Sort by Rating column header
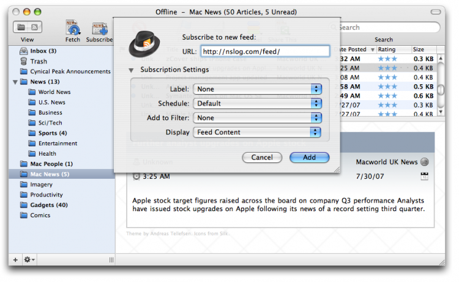This screenshot has height=282, width=459. click(x=394, y=49)
